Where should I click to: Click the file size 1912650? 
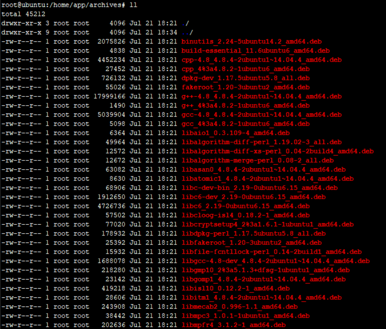pos(111,197)
